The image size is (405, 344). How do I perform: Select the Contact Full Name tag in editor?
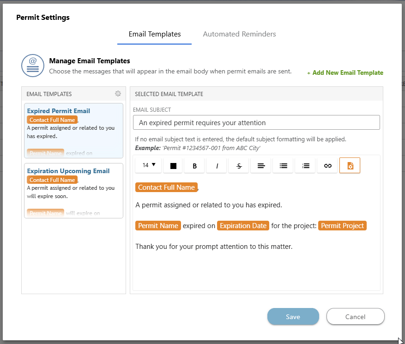click(166, 187)
